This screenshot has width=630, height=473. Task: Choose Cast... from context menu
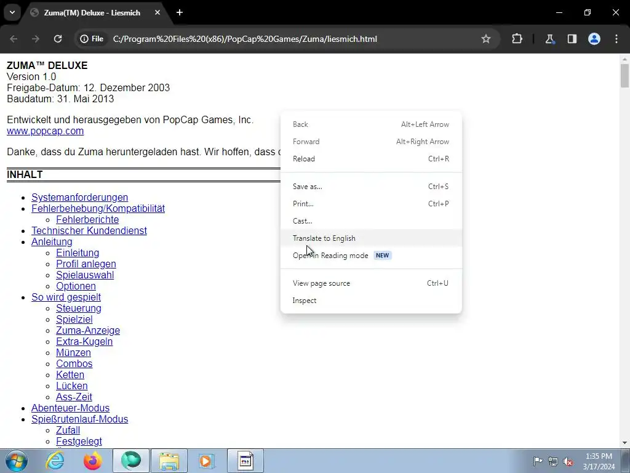(371, 221)
